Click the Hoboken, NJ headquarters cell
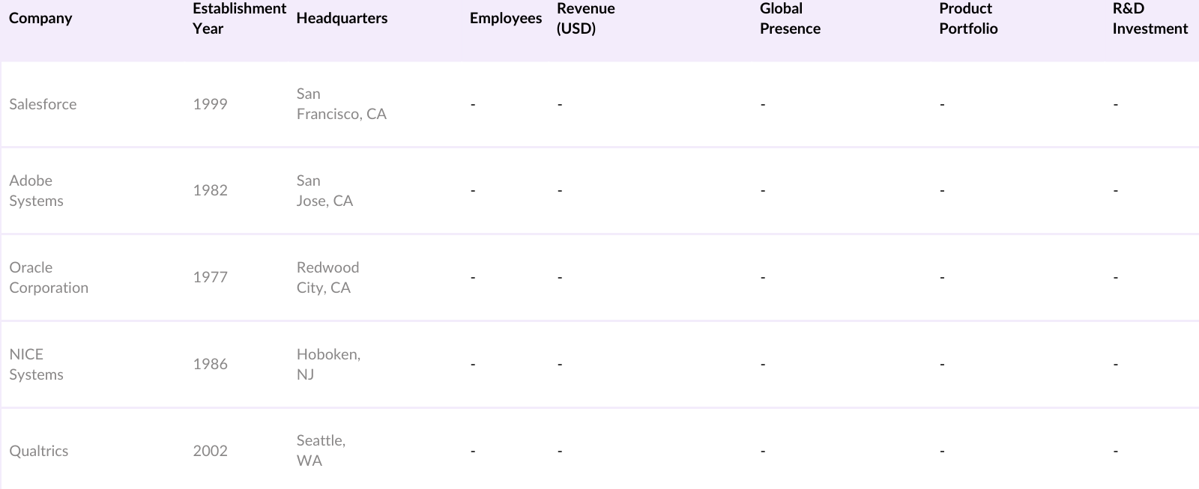Viewport: 1199px width, 489px height. (328, 365)
